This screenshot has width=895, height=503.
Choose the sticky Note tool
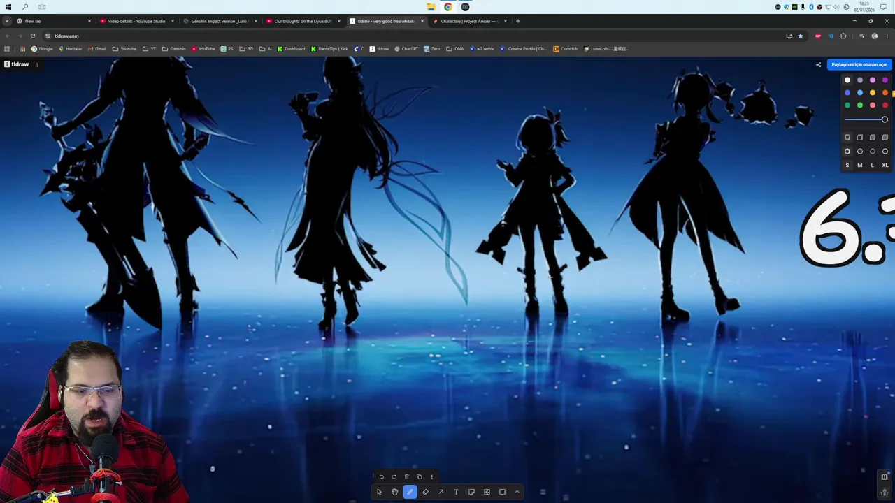coord(471,492)
